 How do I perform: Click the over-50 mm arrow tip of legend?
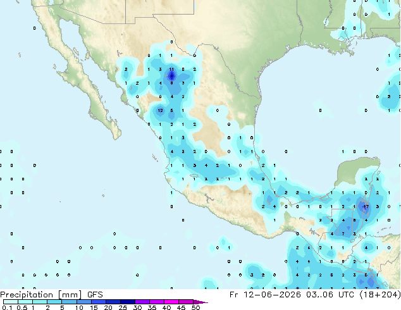coord(200,302)
